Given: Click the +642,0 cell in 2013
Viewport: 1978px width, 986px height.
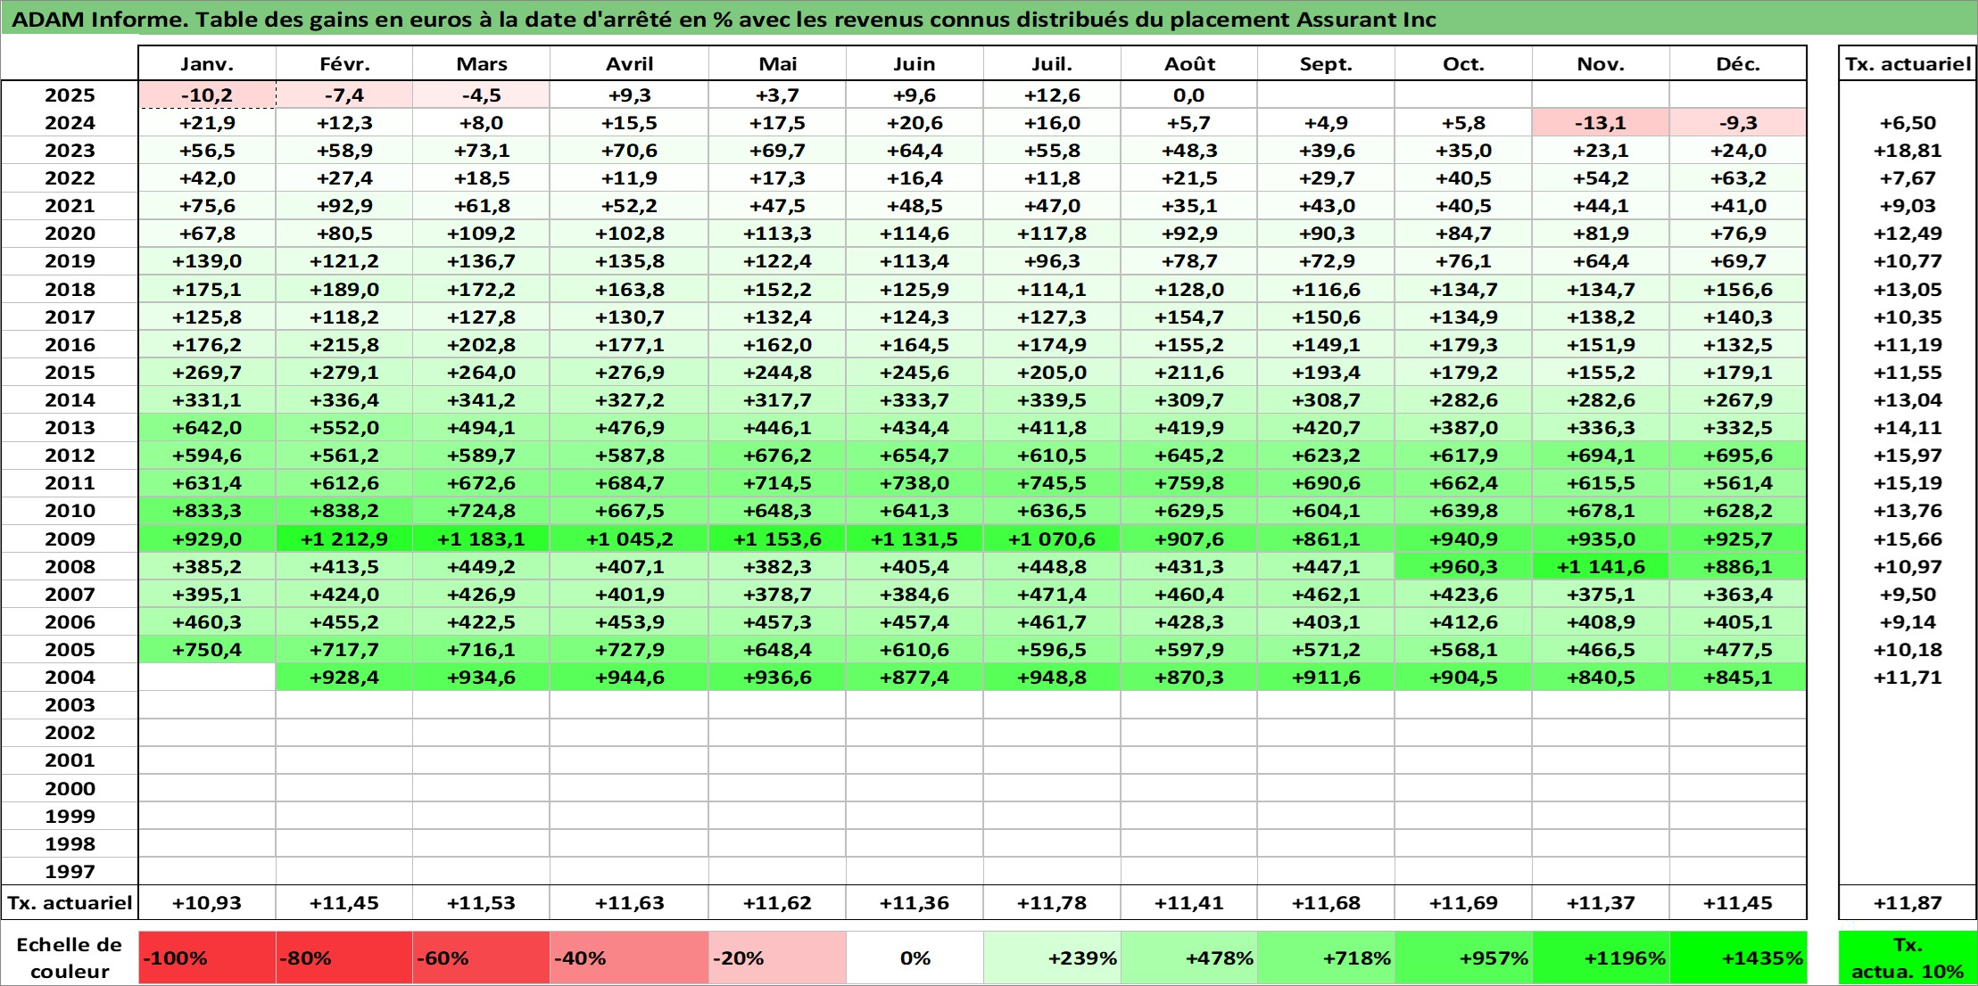Looking at the screenshot, I should 207,427.
